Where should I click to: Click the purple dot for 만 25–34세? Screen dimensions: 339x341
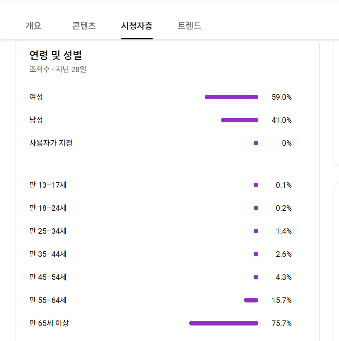coord(256,231)
